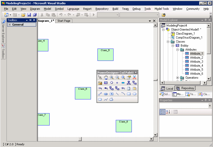The width and height of the screenshot is (213, 147).
Task: Choose the Zoom Out magnifier tool
Action: (117, 77)
